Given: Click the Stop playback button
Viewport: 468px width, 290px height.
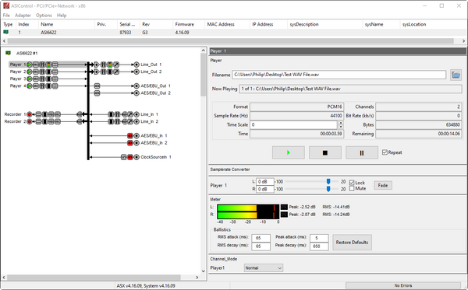Looking at the screenshot, I should 325,152.
